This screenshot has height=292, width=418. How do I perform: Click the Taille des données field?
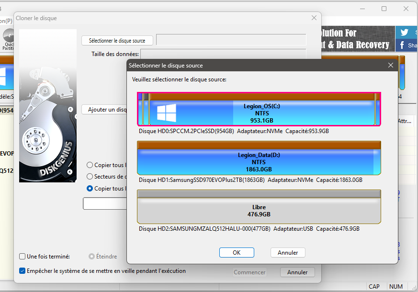[223, 54]
